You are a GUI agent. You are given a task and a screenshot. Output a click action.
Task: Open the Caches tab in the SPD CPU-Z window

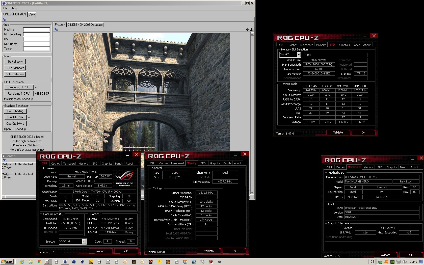(293, 45)
